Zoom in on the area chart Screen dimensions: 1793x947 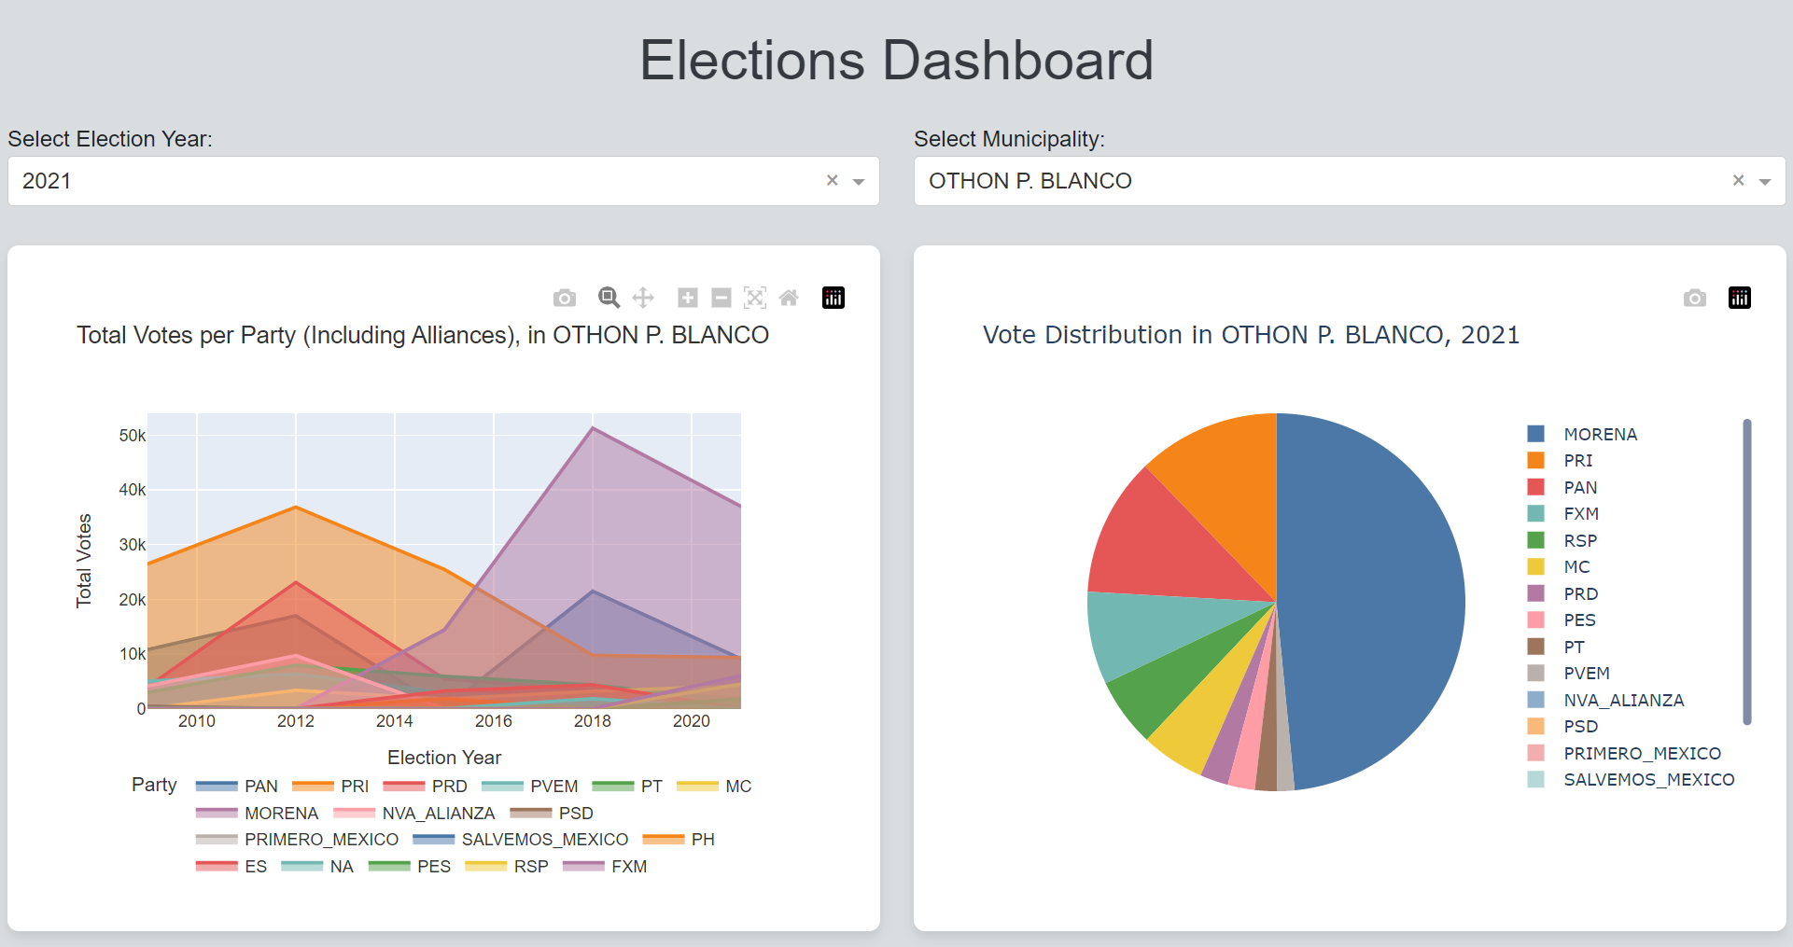[x=688, y=298]
